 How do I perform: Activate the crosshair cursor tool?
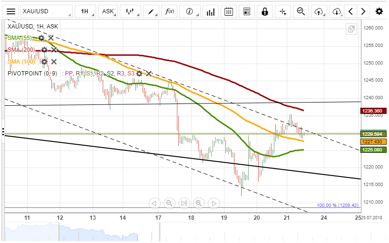pyautogui.click(x=283, y=11)
